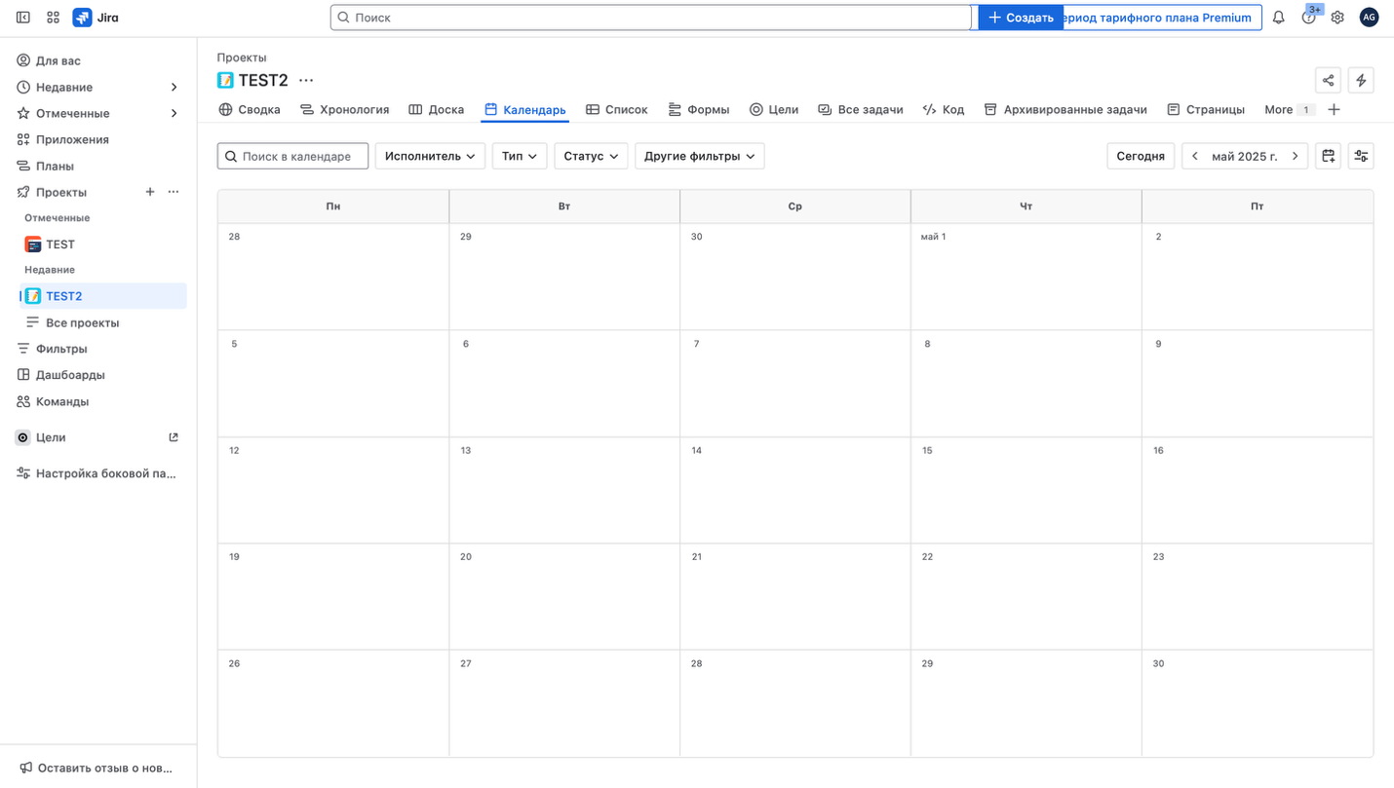
Task: Expand the Недавние sidebar section
Action: pos(174,88)
